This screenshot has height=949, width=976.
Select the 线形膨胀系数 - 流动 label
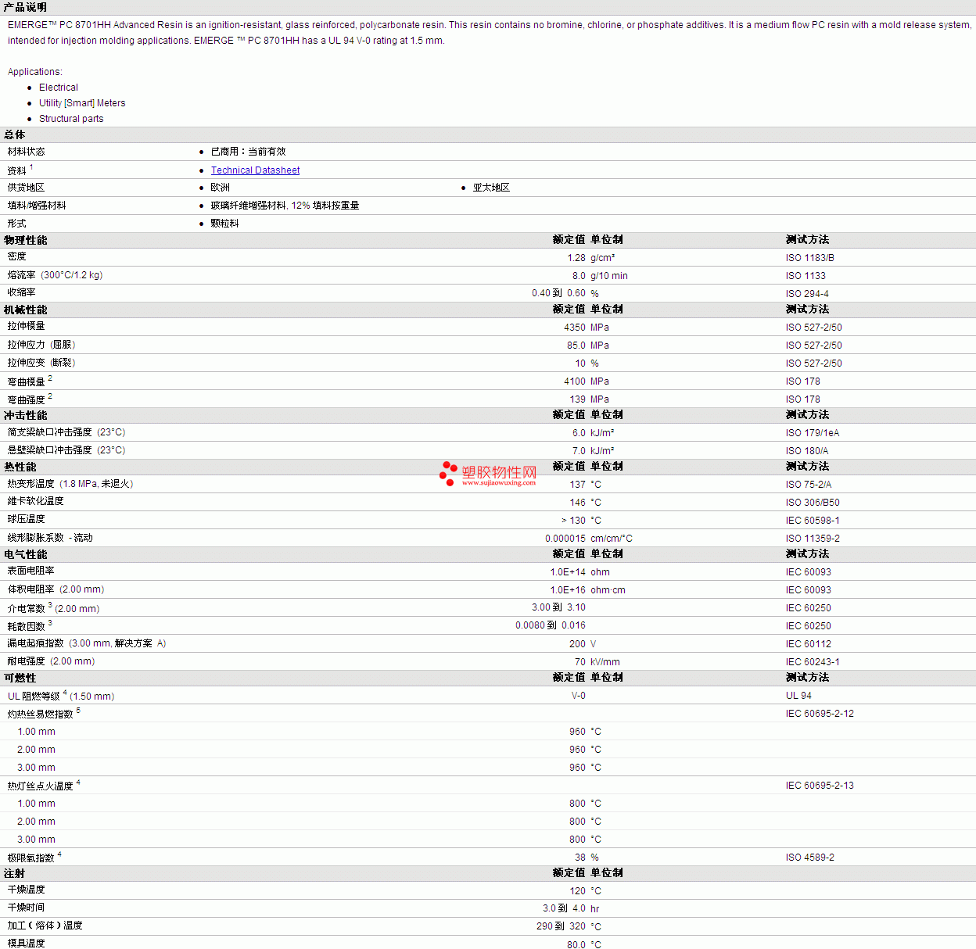click(50, 538)
